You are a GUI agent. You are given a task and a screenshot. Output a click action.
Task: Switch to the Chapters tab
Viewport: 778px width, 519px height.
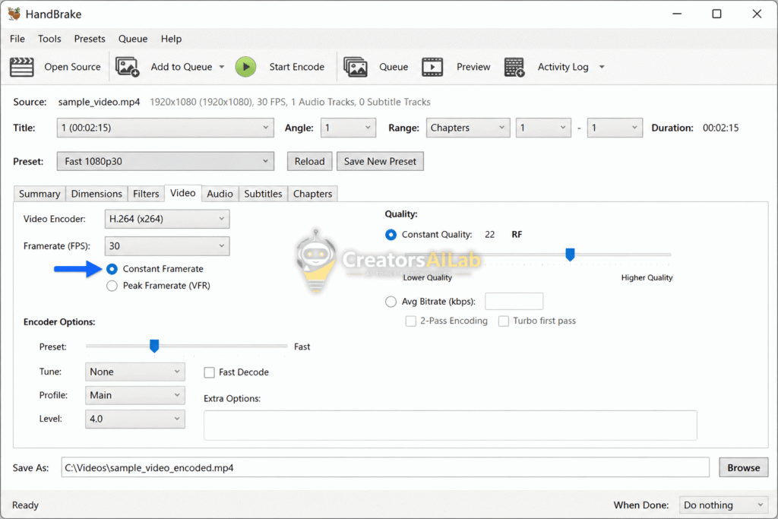(312, 194)
